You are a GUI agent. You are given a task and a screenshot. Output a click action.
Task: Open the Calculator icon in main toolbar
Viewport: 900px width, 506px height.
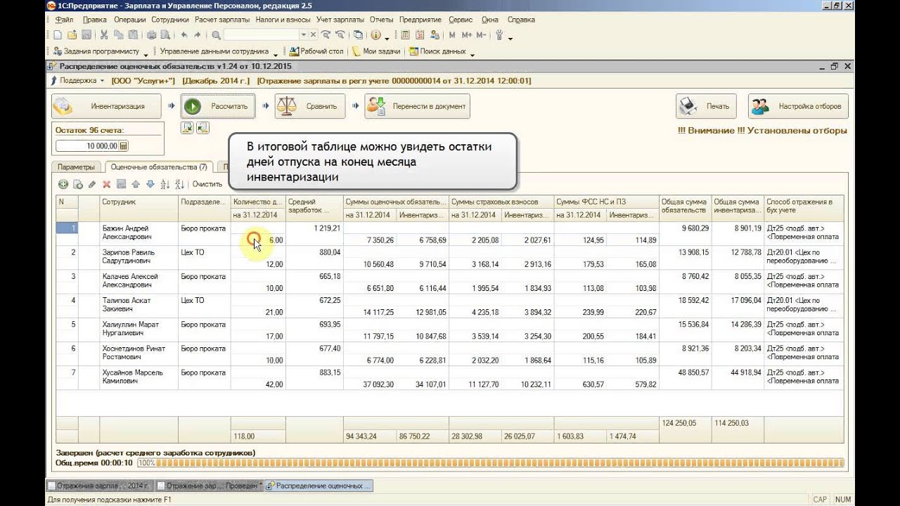405,35
